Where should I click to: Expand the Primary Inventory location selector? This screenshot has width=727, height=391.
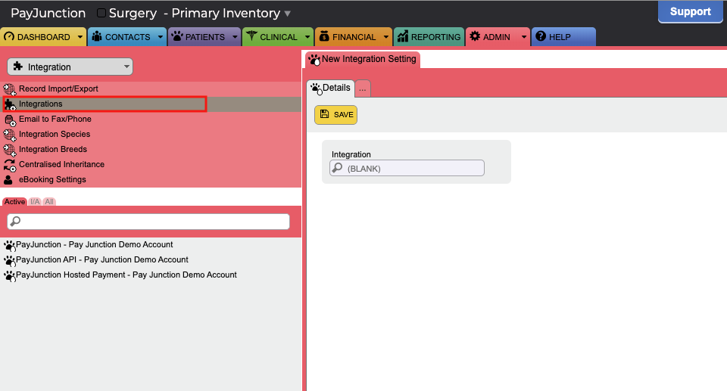(288, 14)
